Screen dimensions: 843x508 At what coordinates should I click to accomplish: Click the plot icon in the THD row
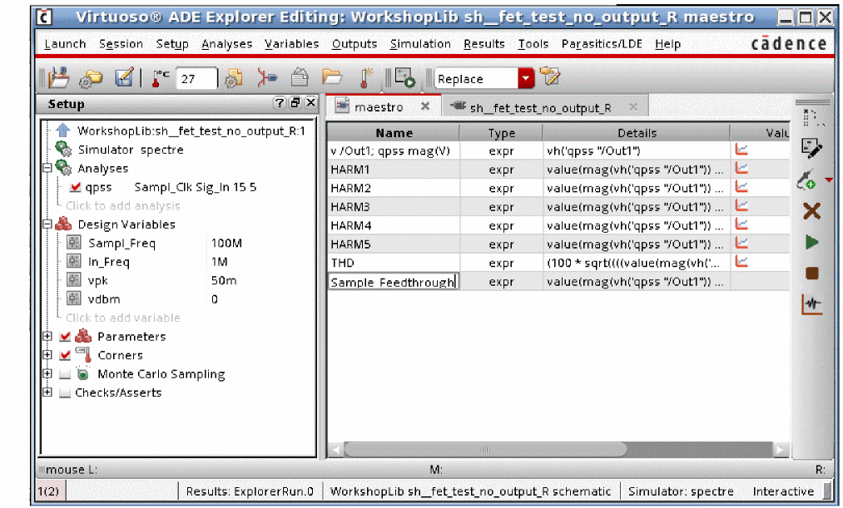click(x=742, y=262)
